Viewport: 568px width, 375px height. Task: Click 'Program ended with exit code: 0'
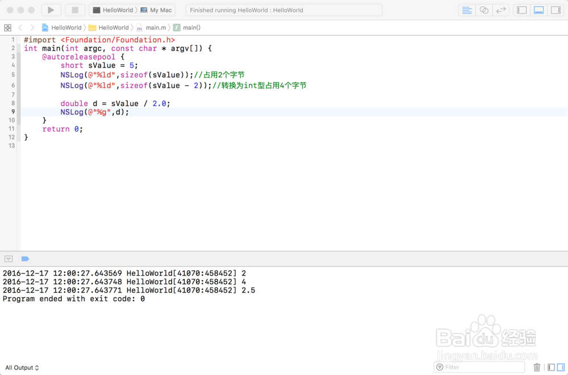74,299
